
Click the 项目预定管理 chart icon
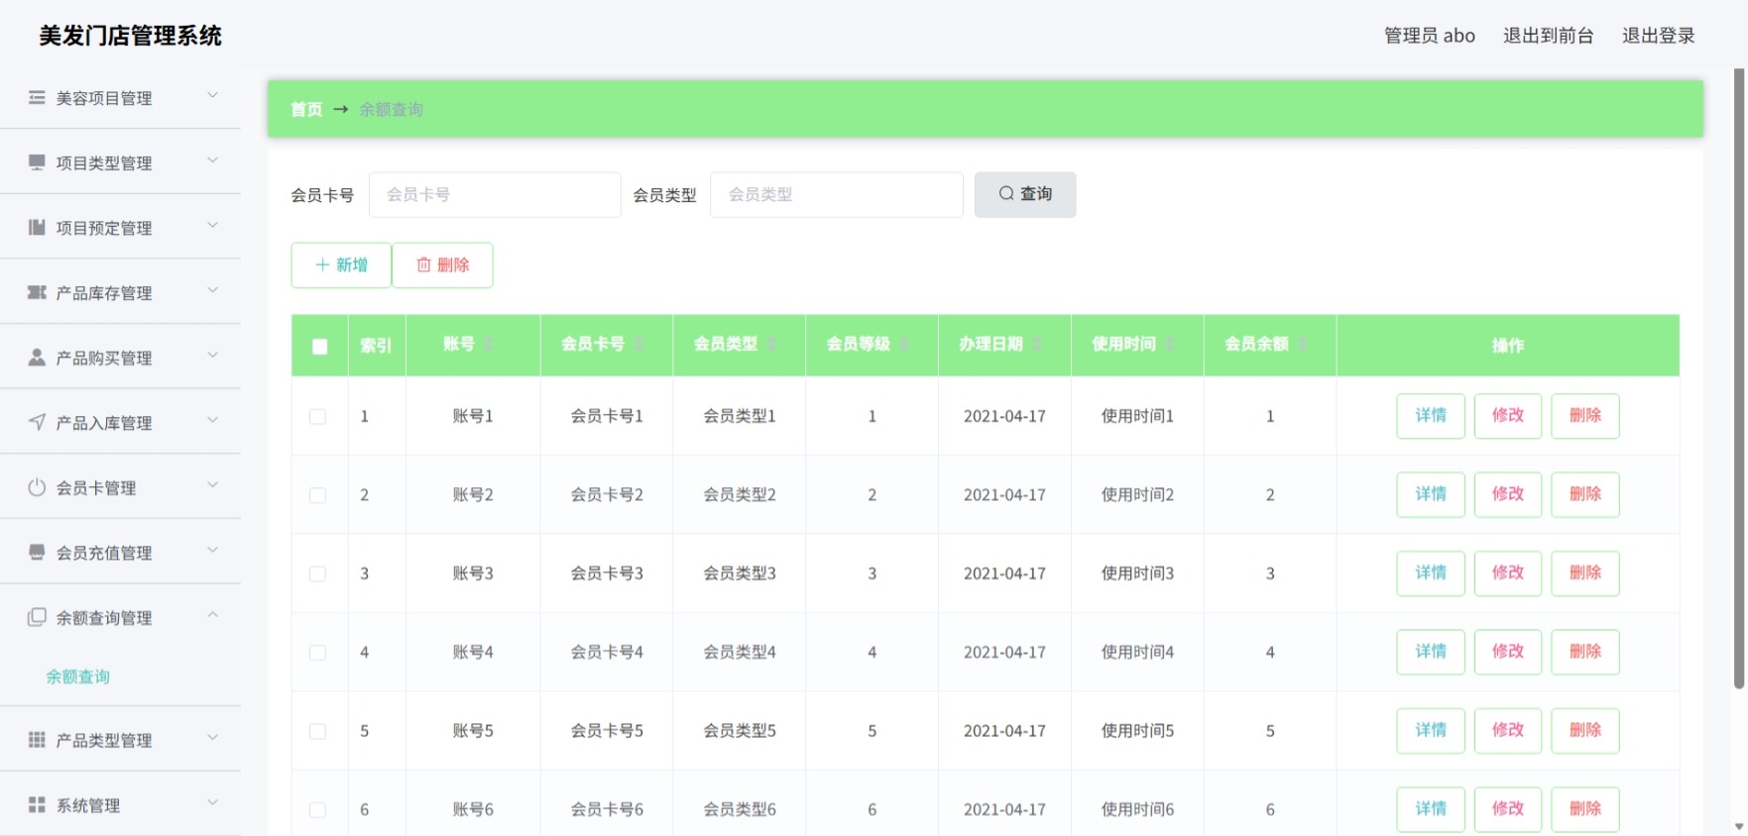[37, 227]
